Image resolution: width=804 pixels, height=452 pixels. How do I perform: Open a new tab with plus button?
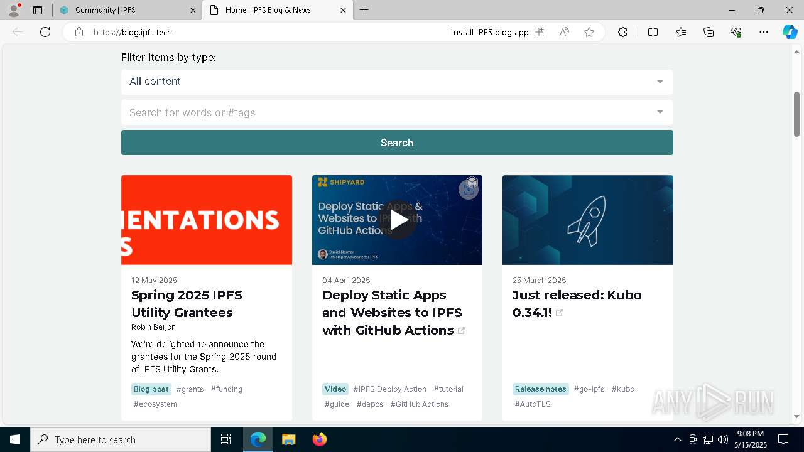click(364, 10)
